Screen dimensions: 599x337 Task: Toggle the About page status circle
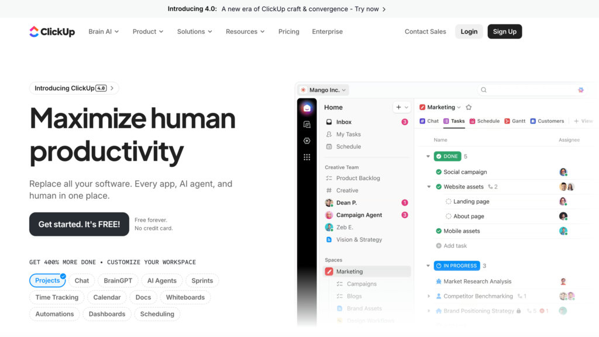coord(449,216)
